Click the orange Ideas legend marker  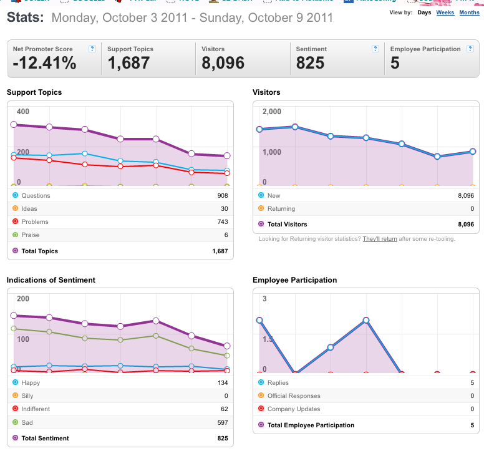tap(15, 208)
